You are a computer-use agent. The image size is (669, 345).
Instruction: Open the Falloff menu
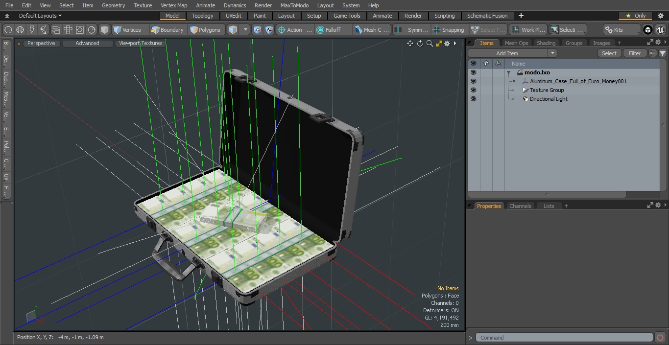coord(333,30)
